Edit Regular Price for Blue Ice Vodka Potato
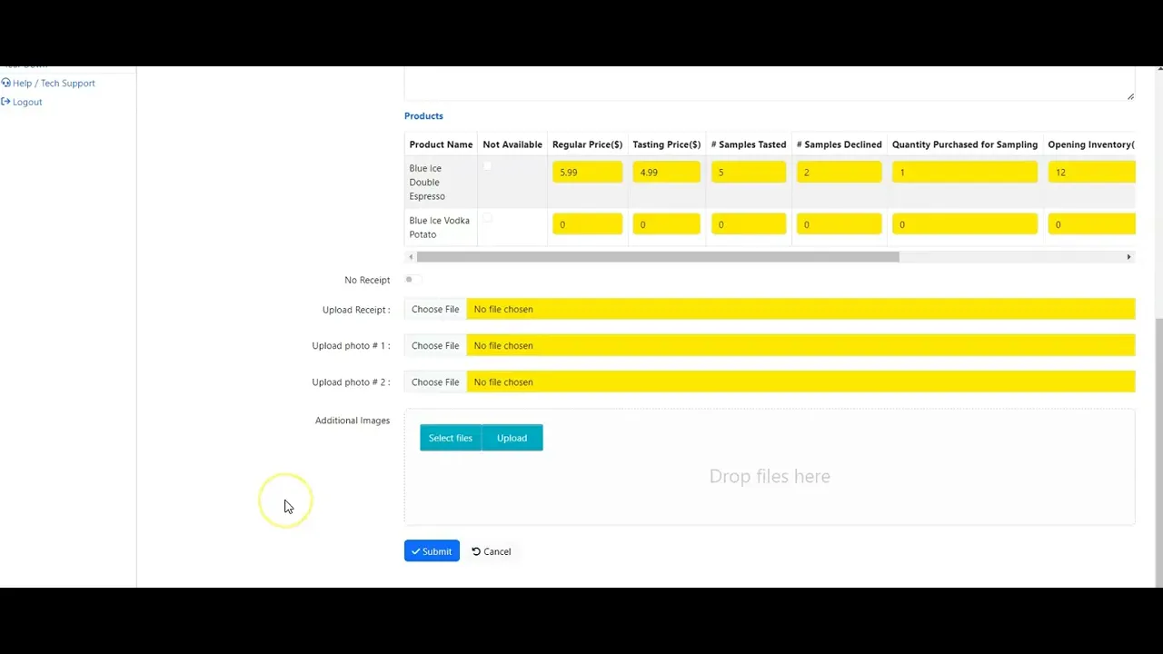This screenshot has width=1163, height=654. (x=587, y=224)
